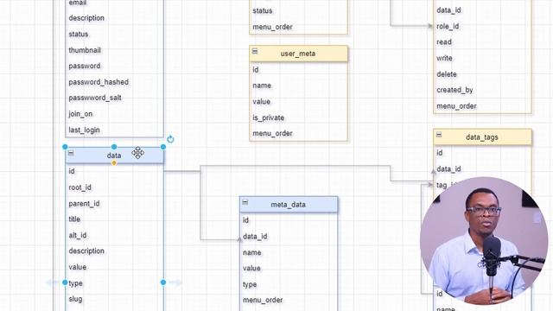Select the type field in meta_data
This screenshot has width=553, height=311.
(289, 284)
